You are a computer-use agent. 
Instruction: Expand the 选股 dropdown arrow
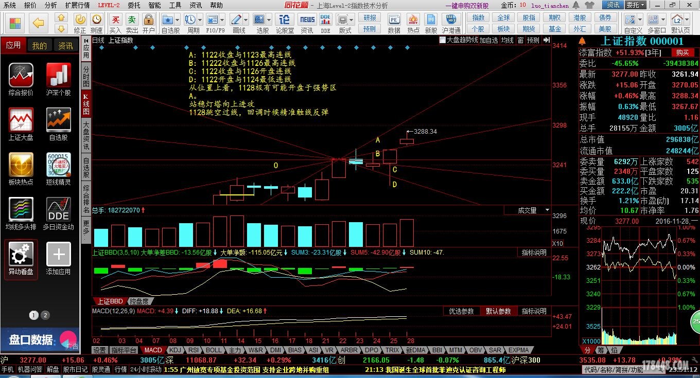tap(270, 19)
